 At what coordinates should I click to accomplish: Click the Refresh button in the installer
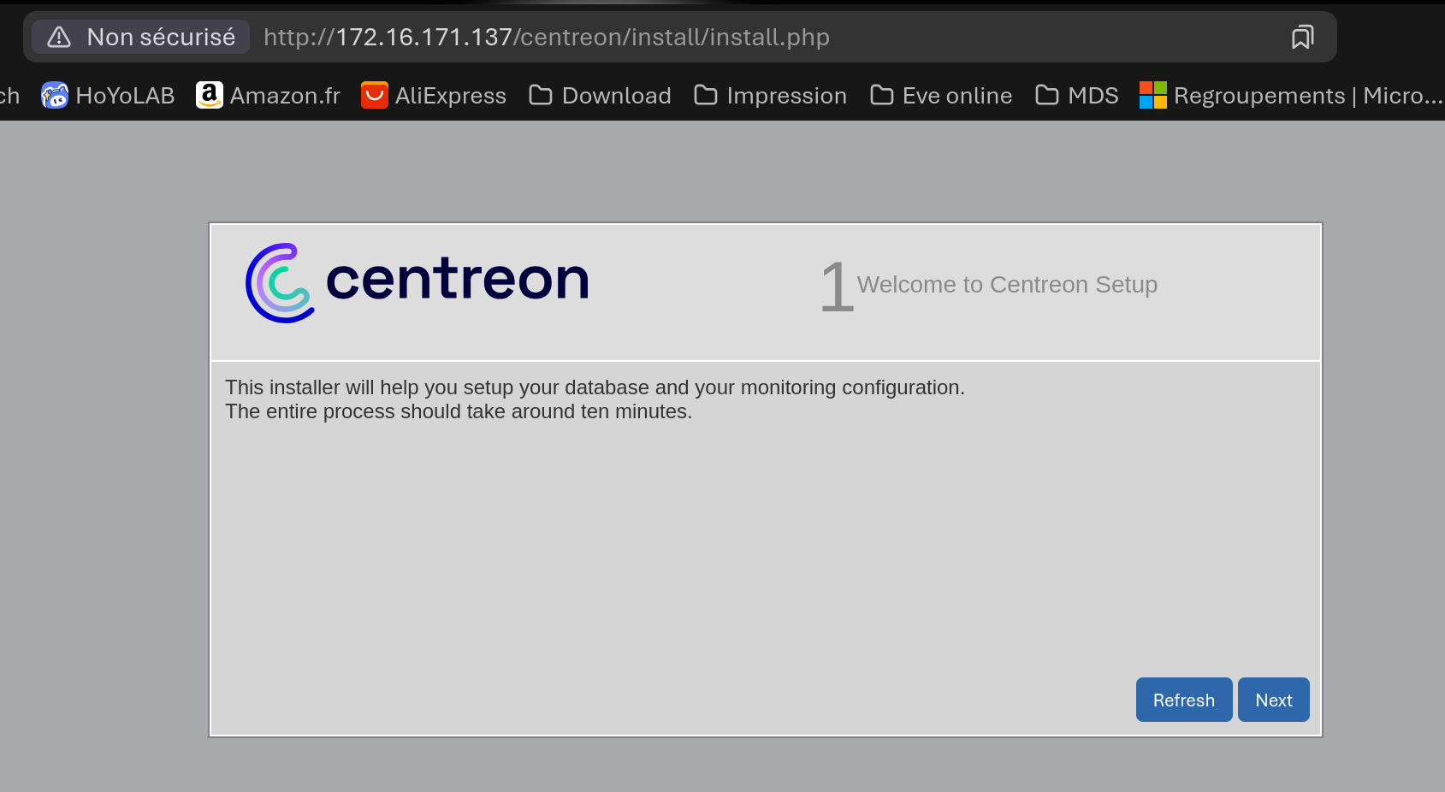pyautogui.click(x=1184, y=700)
